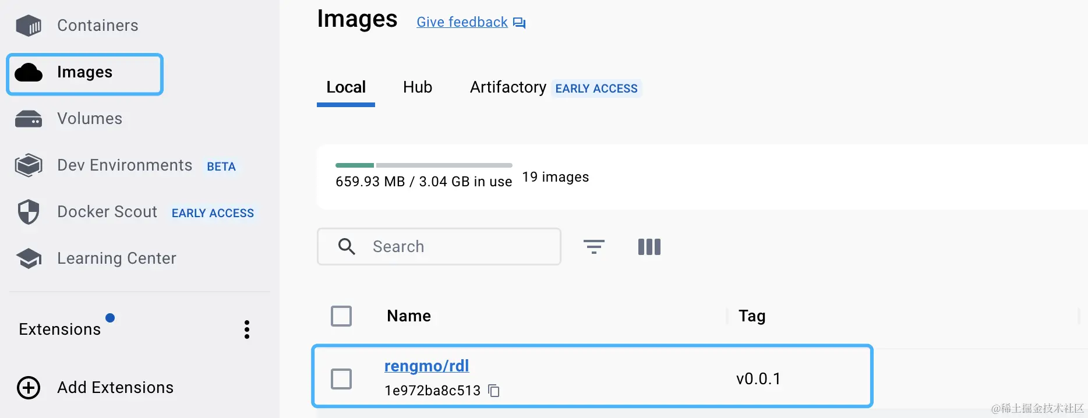
Task: Click the Add Extensions plus icon
Action: click(29, 388)
